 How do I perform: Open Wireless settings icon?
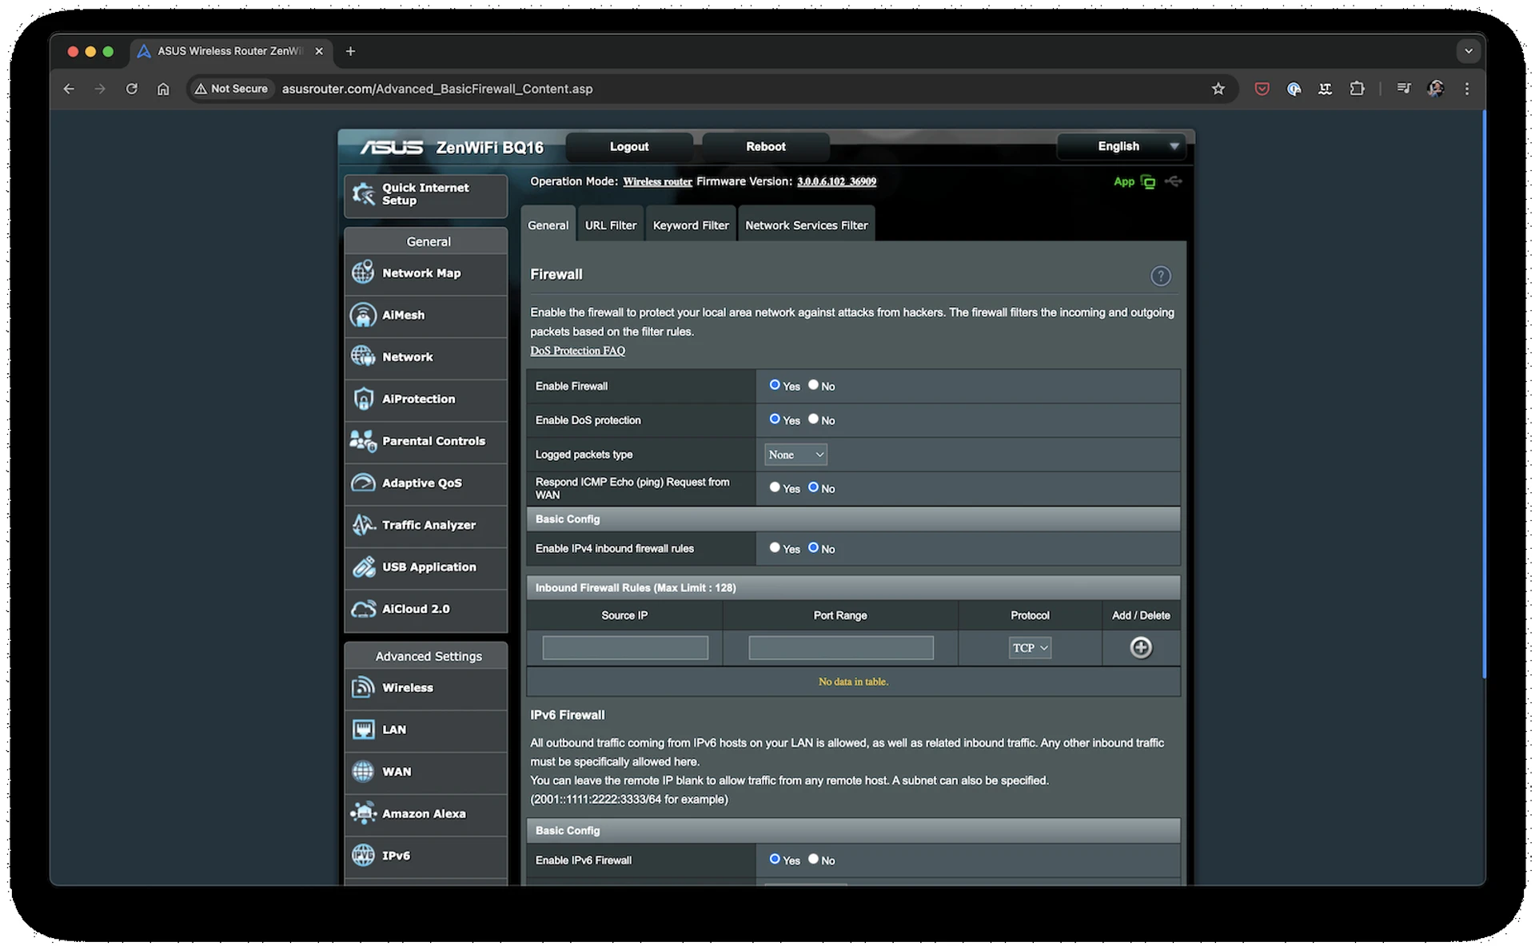[363, 687]
